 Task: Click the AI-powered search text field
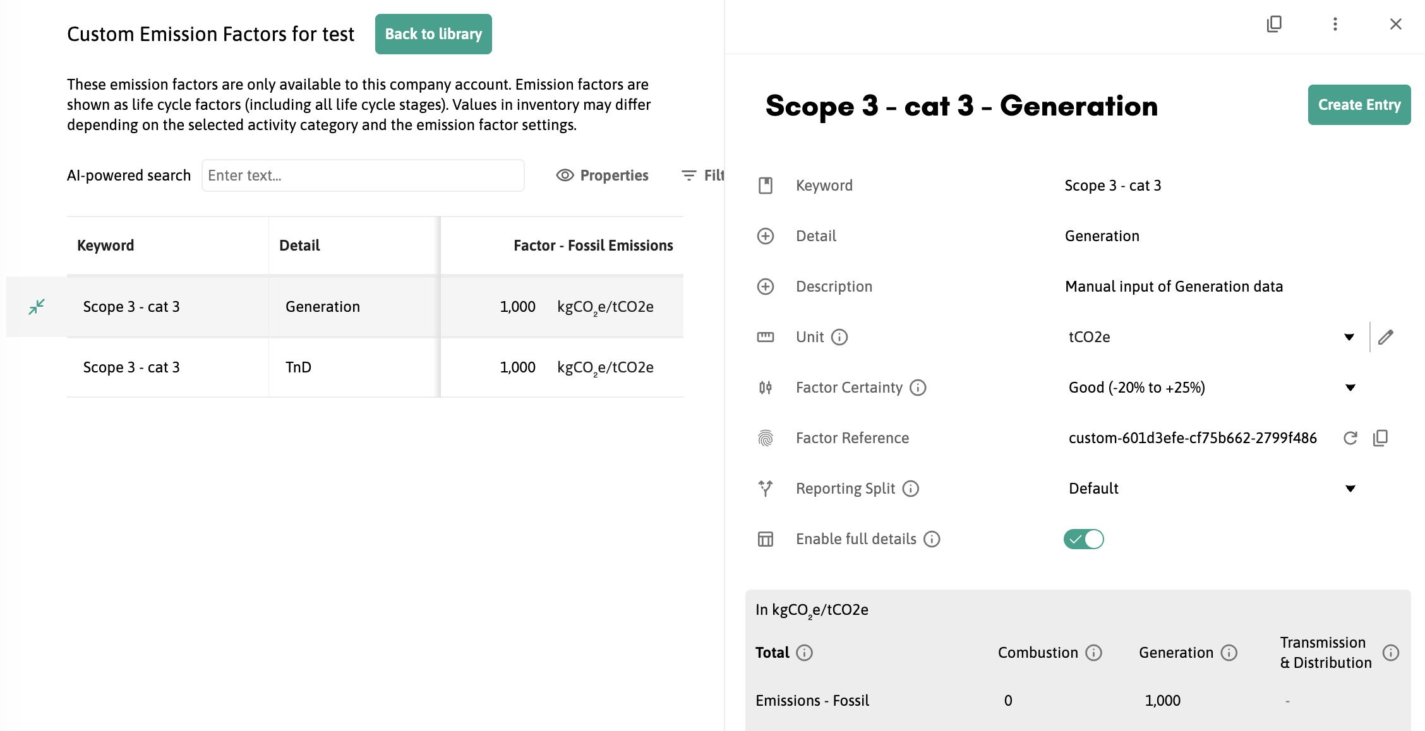click(363, 175)
